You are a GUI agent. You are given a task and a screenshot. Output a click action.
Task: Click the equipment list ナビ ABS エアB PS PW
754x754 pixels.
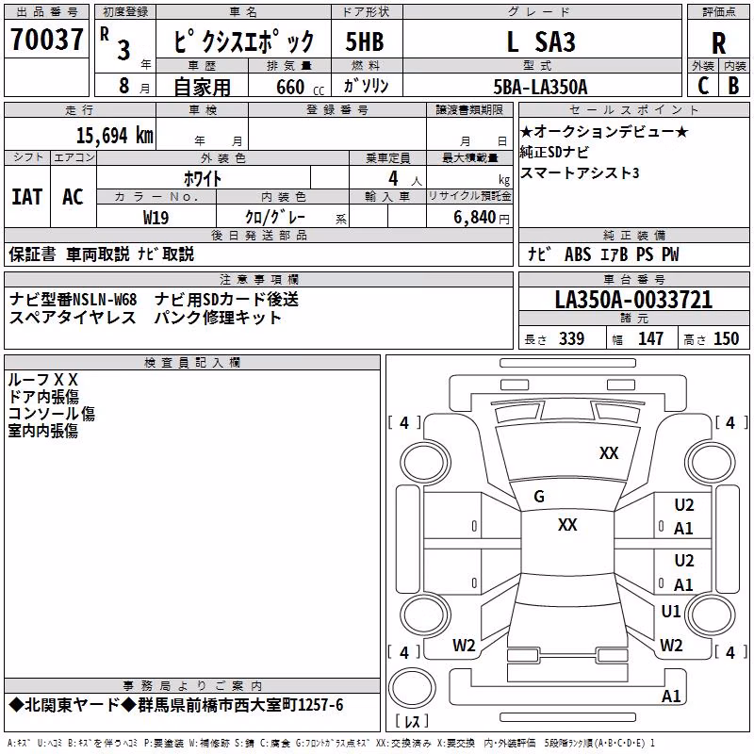click(603, 254)
